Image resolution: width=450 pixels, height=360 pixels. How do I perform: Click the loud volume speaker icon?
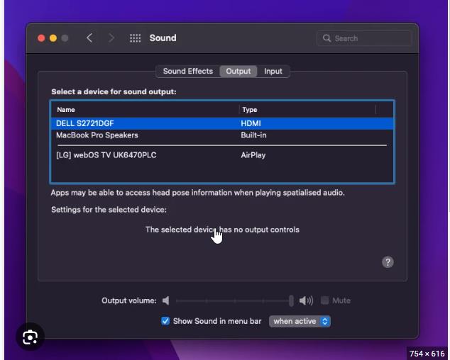pyautogui.click(x=306, y=300)
